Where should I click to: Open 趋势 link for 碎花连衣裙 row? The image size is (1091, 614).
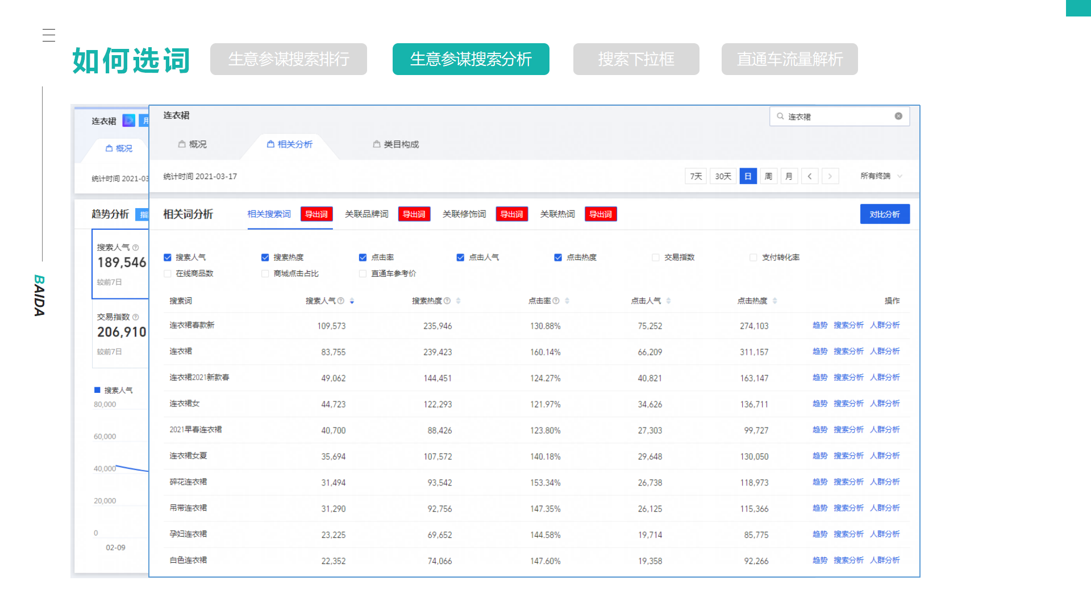[x=820, y=482]
